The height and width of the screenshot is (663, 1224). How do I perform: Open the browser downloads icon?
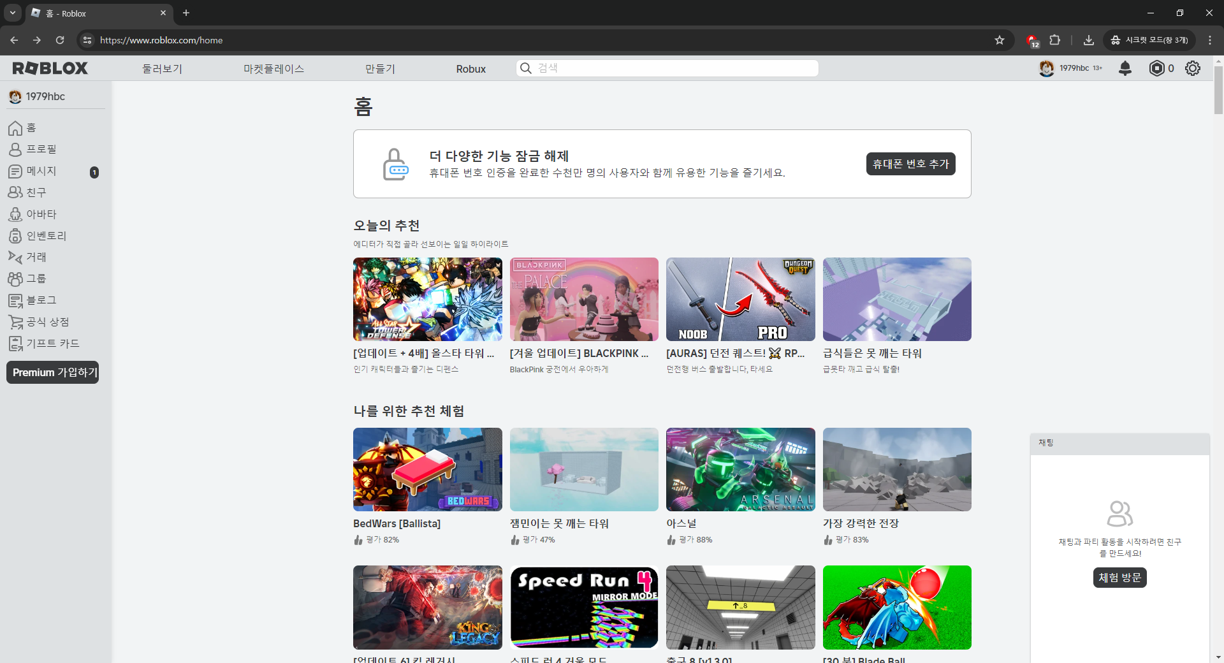tap(1089, 40)
